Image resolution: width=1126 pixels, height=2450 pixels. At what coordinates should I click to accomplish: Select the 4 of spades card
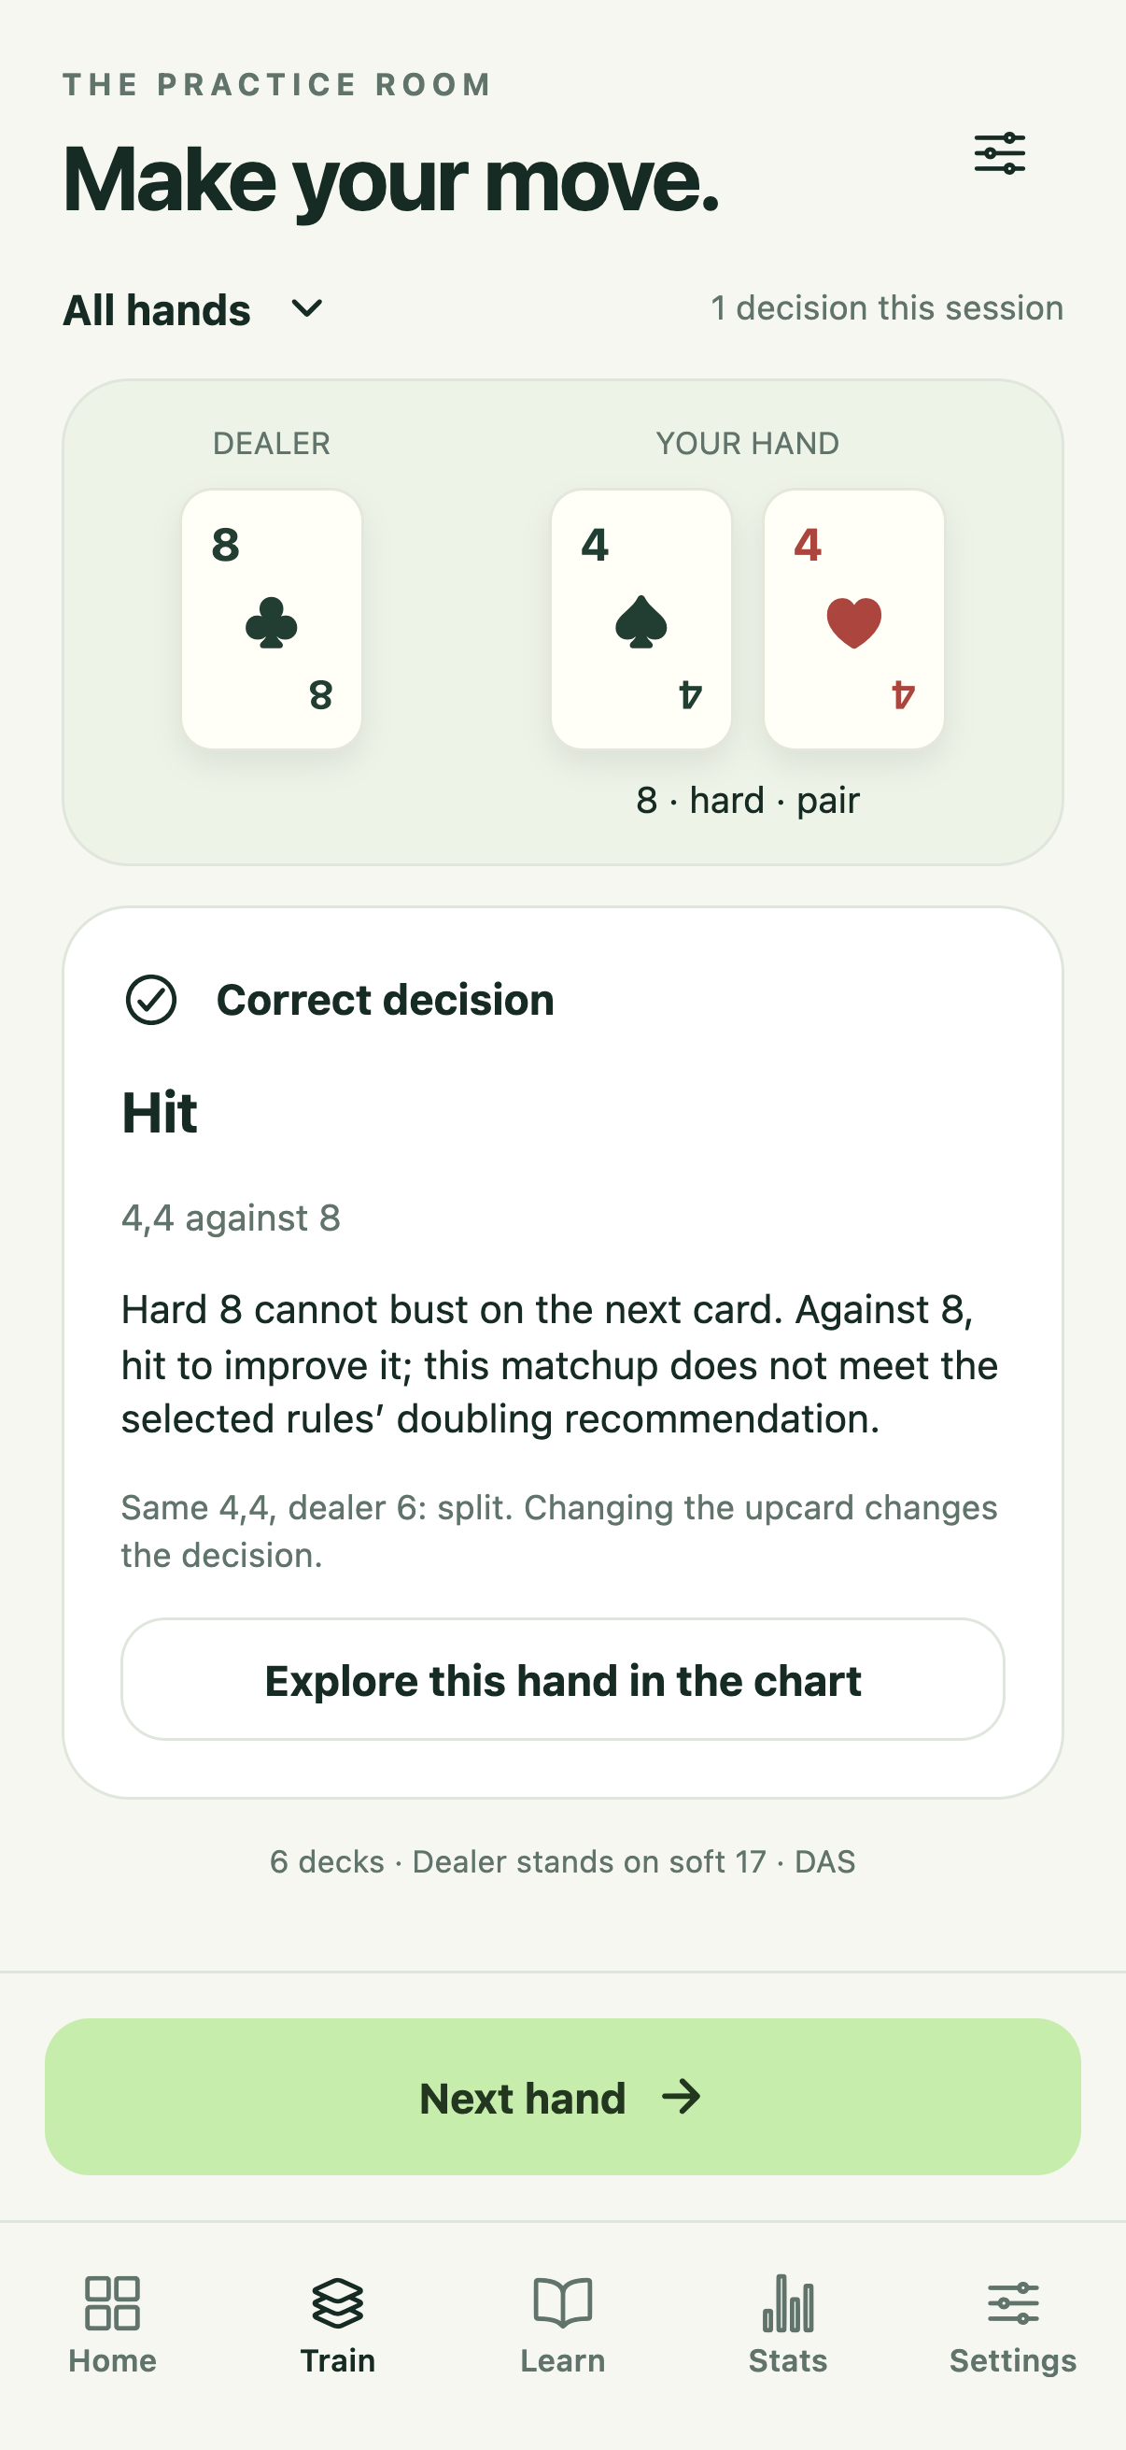(641, 620)
